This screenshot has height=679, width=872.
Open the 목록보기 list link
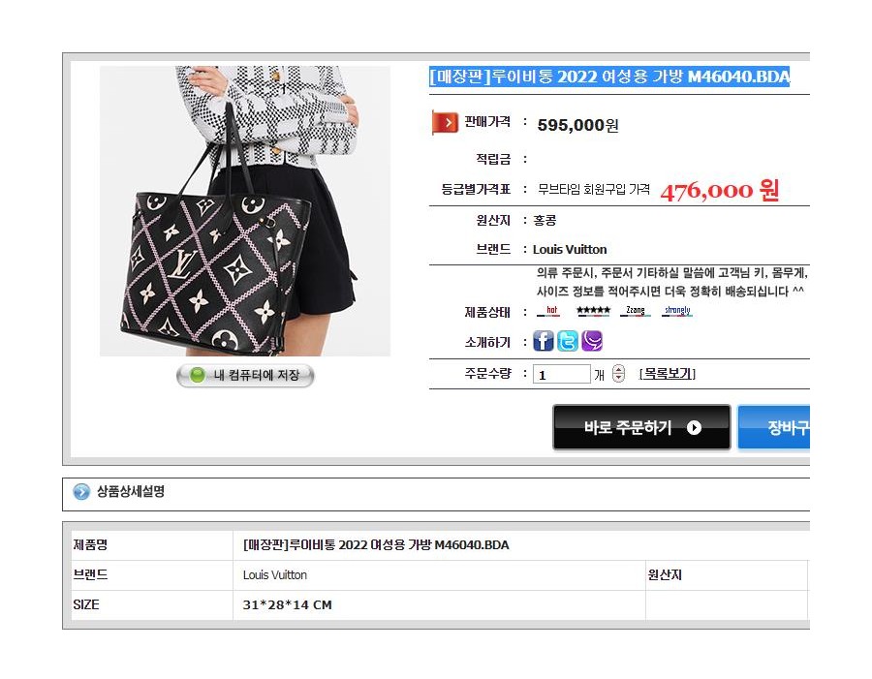click(668, 374)
